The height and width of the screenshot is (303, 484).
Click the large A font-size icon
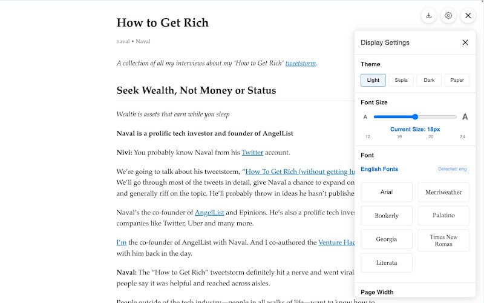click(465, 117)
